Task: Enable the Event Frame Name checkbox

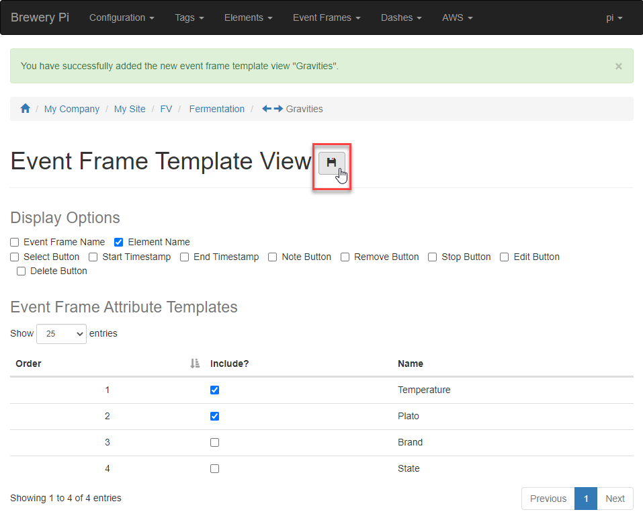Action: 15,242
